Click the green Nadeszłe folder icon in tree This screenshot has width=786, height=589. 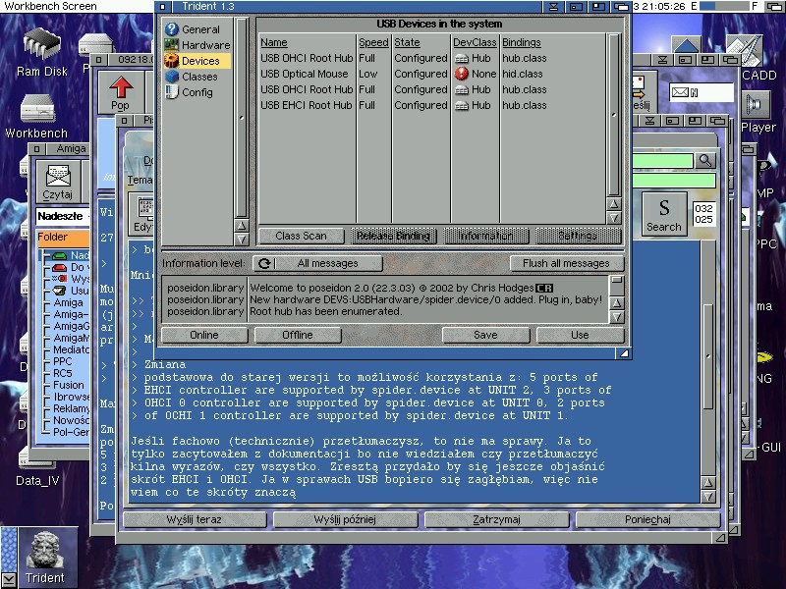[60, 255]
